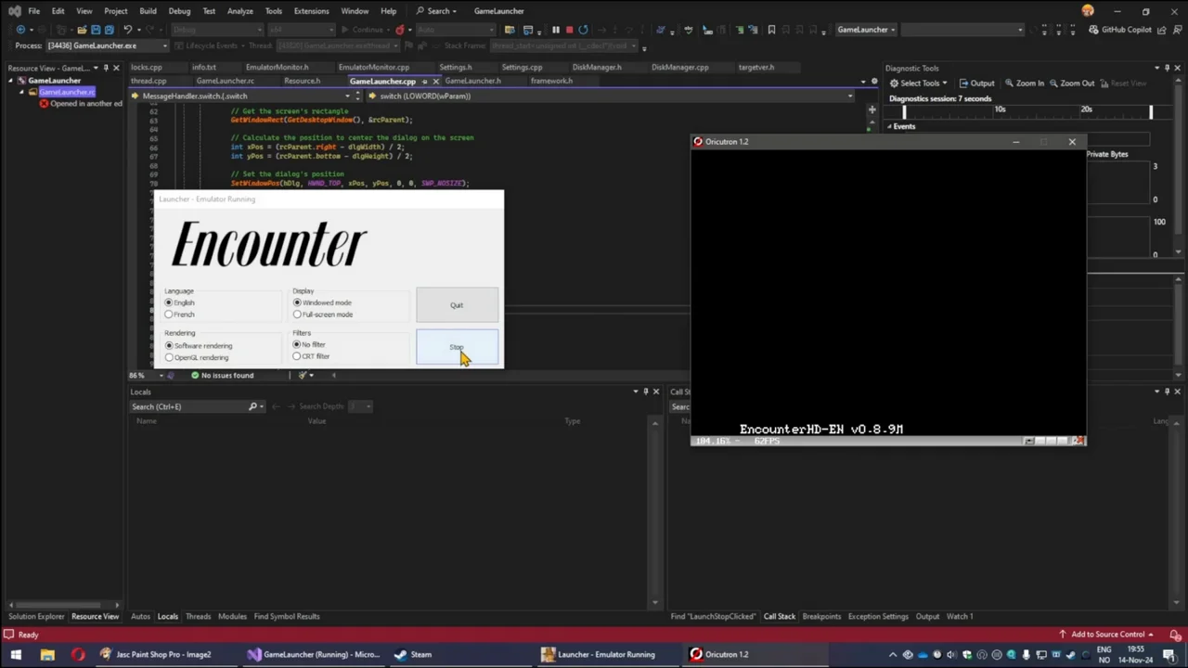Switch to the EmulatorMonitor.cpp tab
Image resolution: width=1188 pixels, height=668 pixels.
(x=373, y=67)
